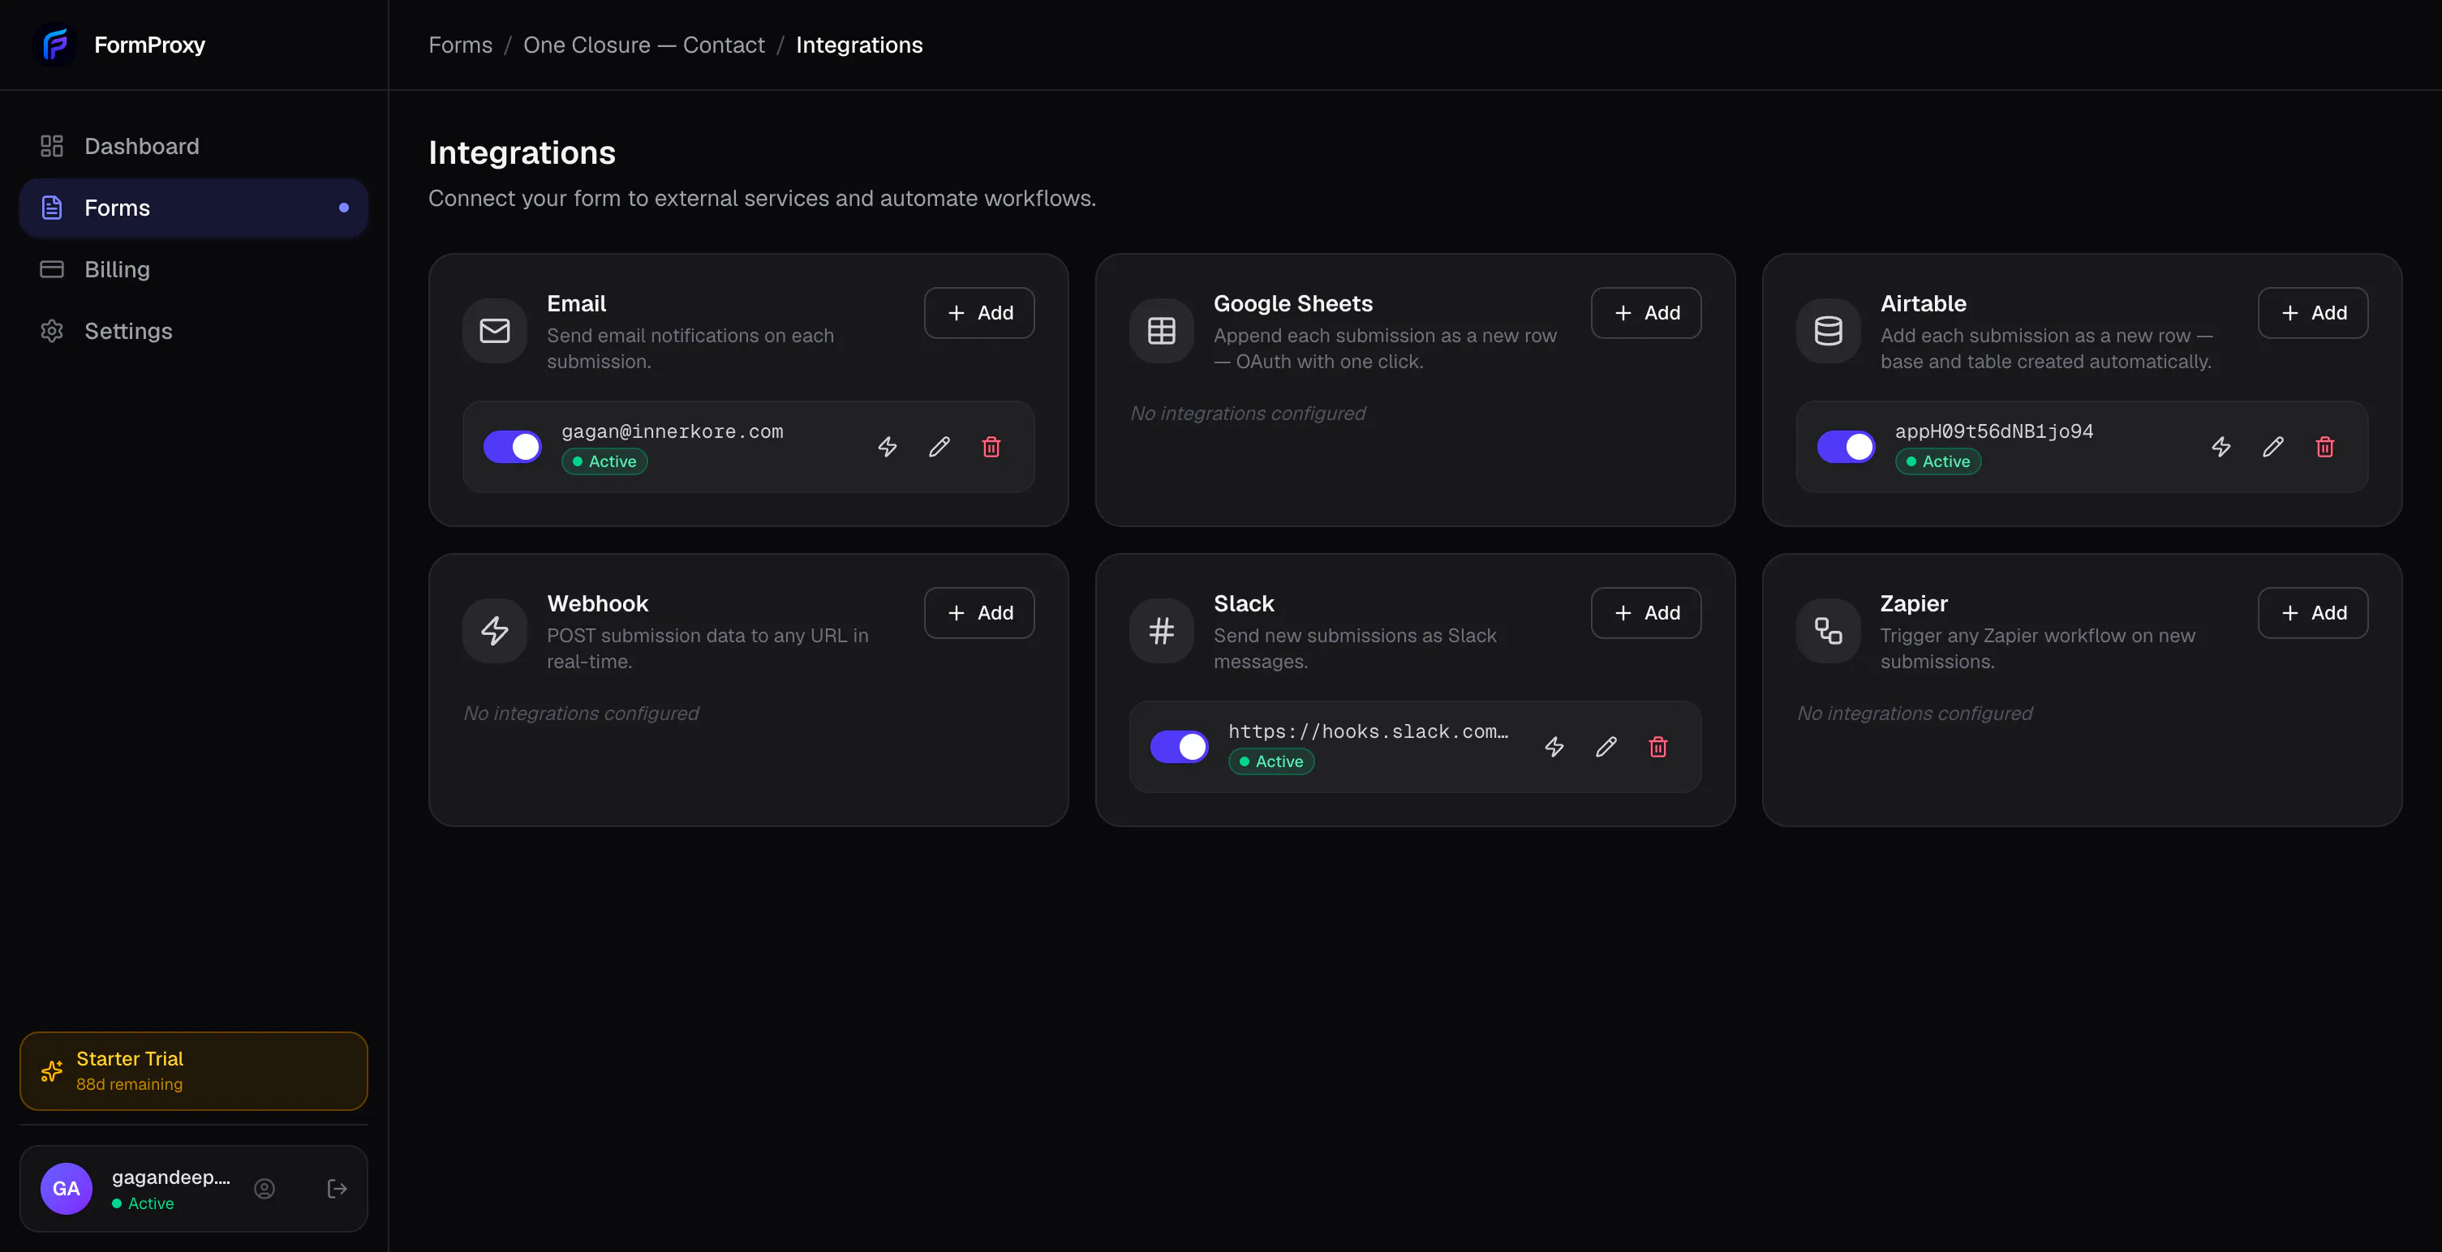Test the Slack hooks integration

pos(1554,747)
